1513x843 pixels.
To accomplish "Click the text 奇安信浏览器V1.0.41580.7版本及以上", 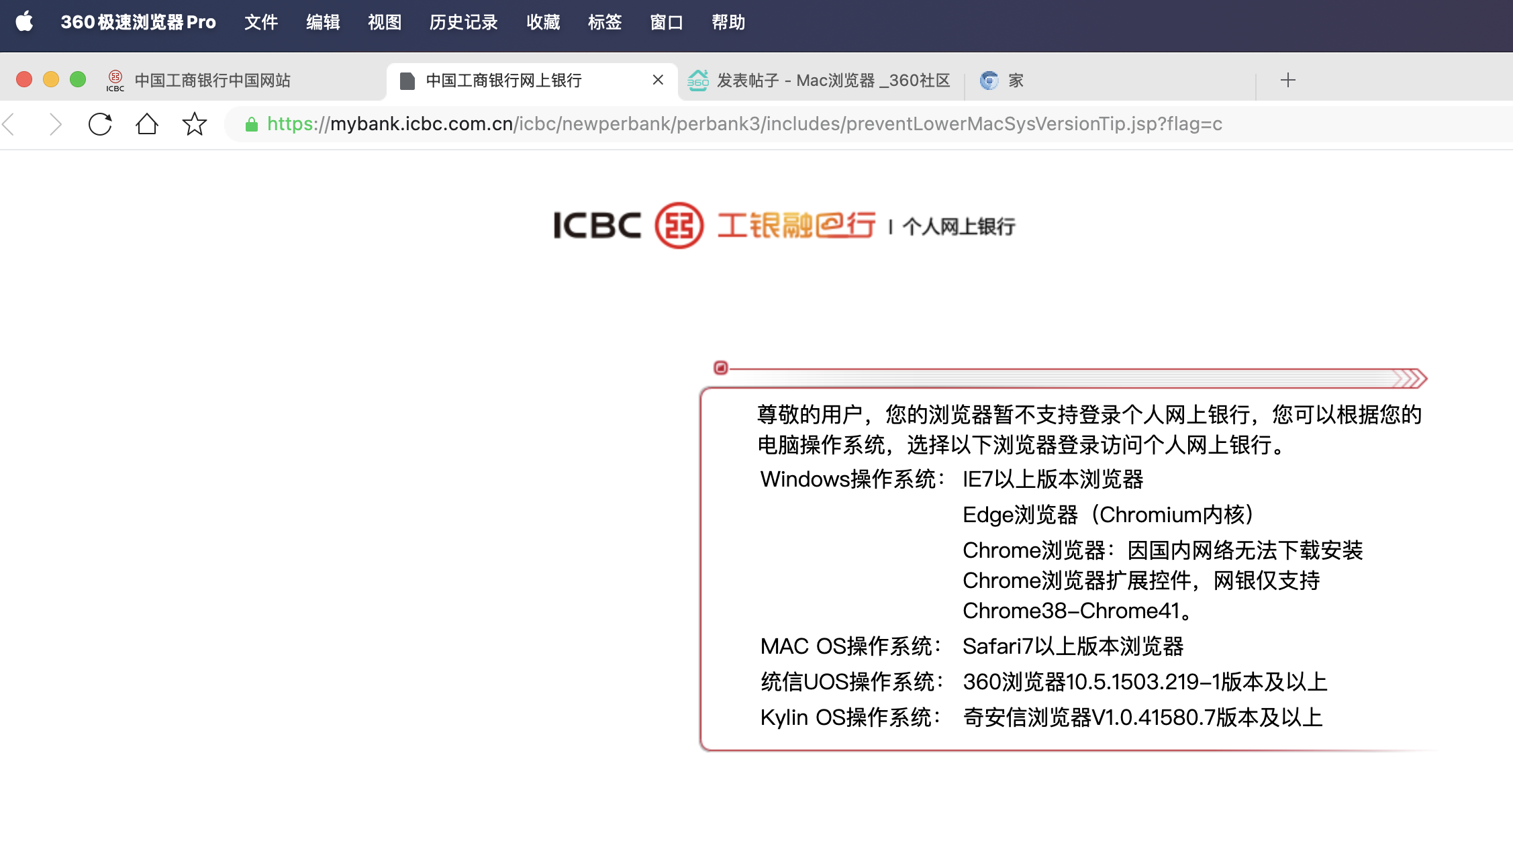I will point(1142,717).
